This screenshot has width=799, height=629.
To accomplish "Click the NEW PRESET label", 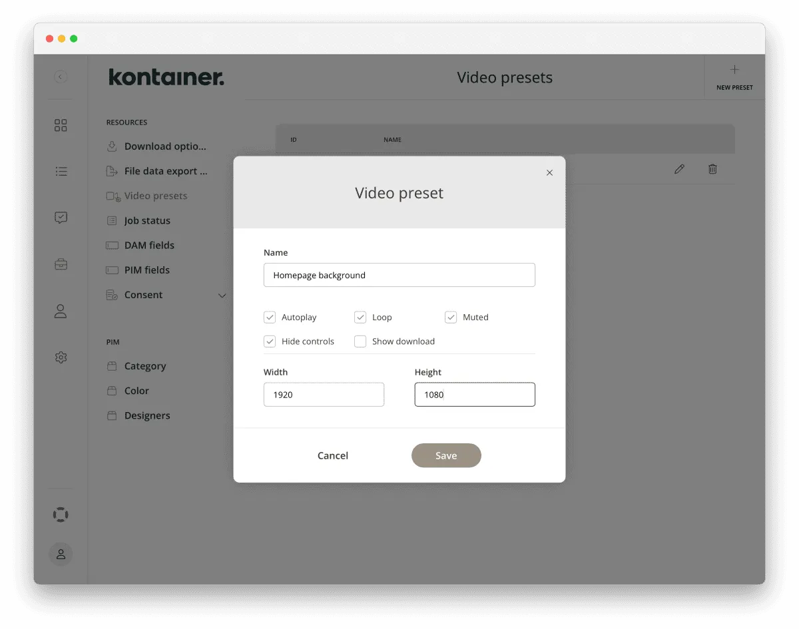I will click(x=734, y=87).
